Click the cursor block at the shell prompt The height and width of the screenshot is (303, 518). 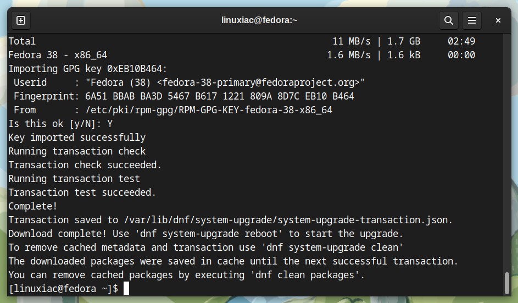pos(126,289)
